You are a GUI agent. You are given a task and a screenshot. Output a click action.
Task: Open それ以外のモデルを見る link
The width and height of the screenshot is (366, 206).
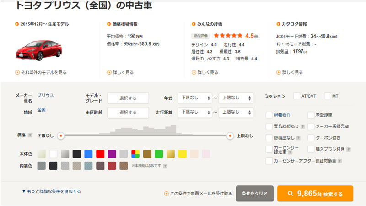point(41,72)
